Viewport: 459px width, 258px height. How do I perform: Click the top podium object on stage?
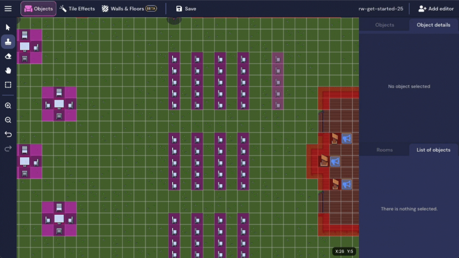[335, 138]
